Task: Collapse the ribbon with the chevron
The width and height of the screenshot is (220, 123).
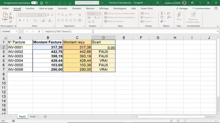Action: point(218,26)
